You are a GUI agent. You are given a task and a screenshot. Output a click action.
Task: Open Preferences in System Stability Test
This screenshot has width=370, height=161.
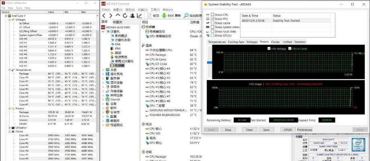click(x=305, y=130)
